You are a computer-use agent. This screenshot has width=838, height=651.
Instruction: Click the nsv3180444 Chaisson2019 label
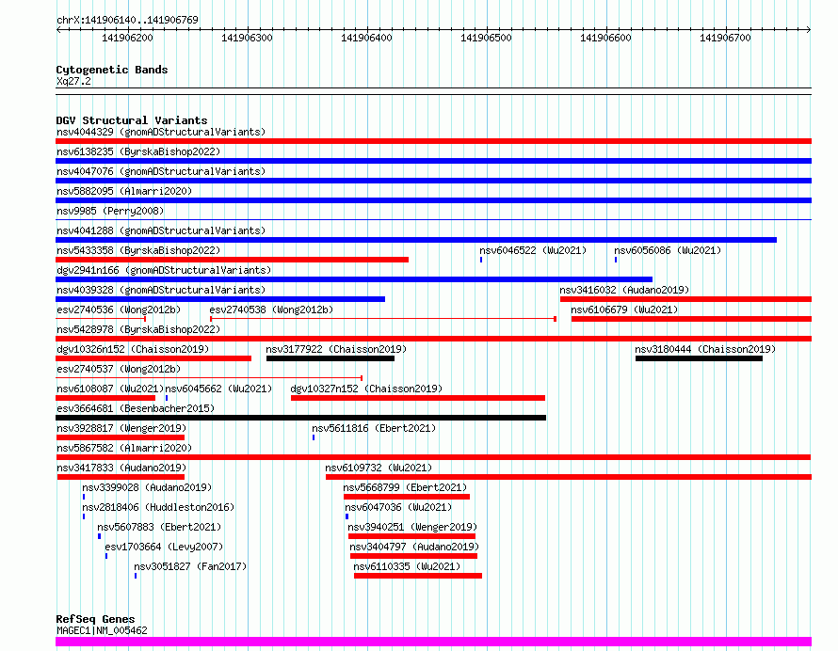tap(705, 349)
